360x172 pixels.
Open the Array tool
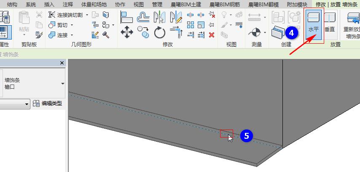[x=191, y=25]
